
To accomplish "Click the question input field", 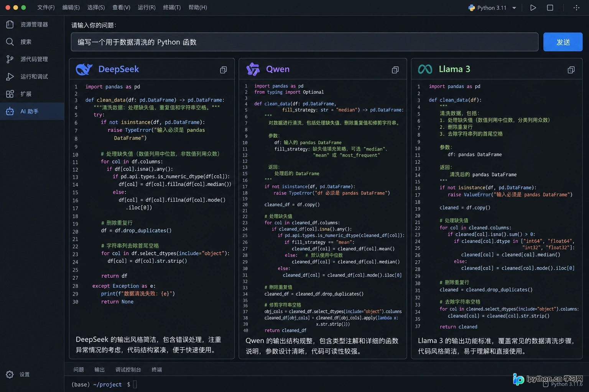I will tap(304, 42).
